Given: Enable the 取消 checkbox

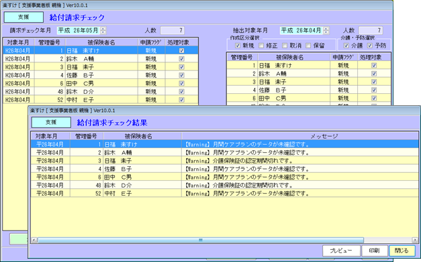Looking at the screenshot, I should (x=285, y=46).
